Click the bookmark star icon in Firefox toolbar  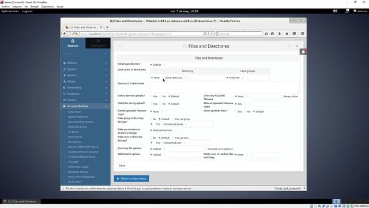[266, 34]
